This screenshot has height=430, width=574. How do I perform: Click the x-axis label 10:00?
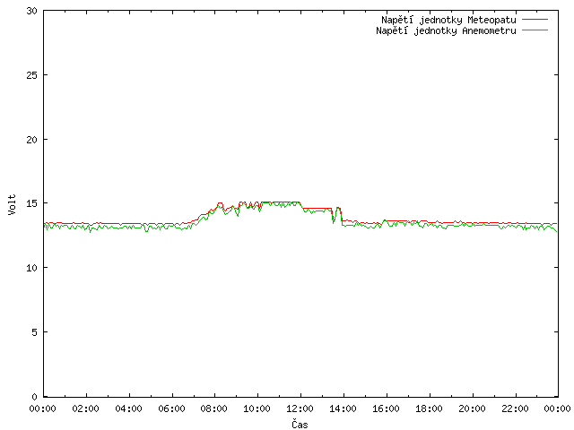pyautogui.click(x=257, y=408)
